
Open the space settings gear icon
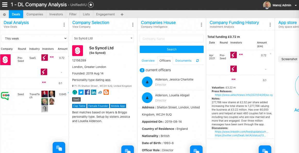[4, 14]
